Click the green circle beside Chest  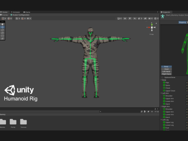(x=164, y=88)
